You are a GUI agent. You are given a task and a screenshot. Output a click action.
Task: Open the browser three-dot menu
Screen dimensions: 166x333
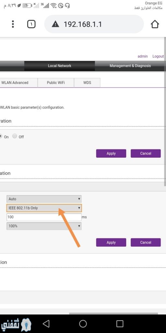tap(13, 24)
